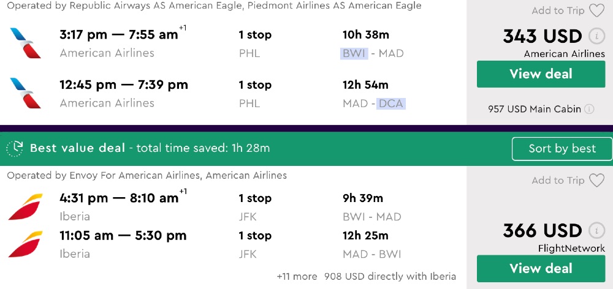
Task: Click highlighted DCA airport code
Action: coord(391,103)
